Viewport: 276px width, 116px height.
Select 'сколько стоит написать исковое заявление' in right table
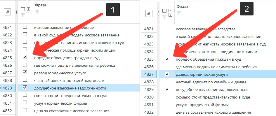pyautogui.click(x=221, y=44)
